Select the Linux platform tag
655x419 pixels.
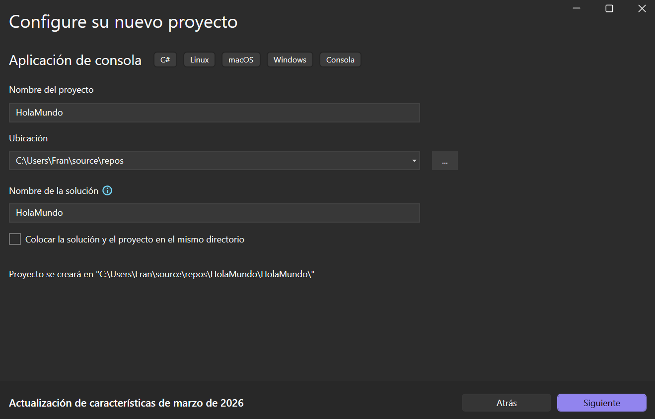coord(199,60)
